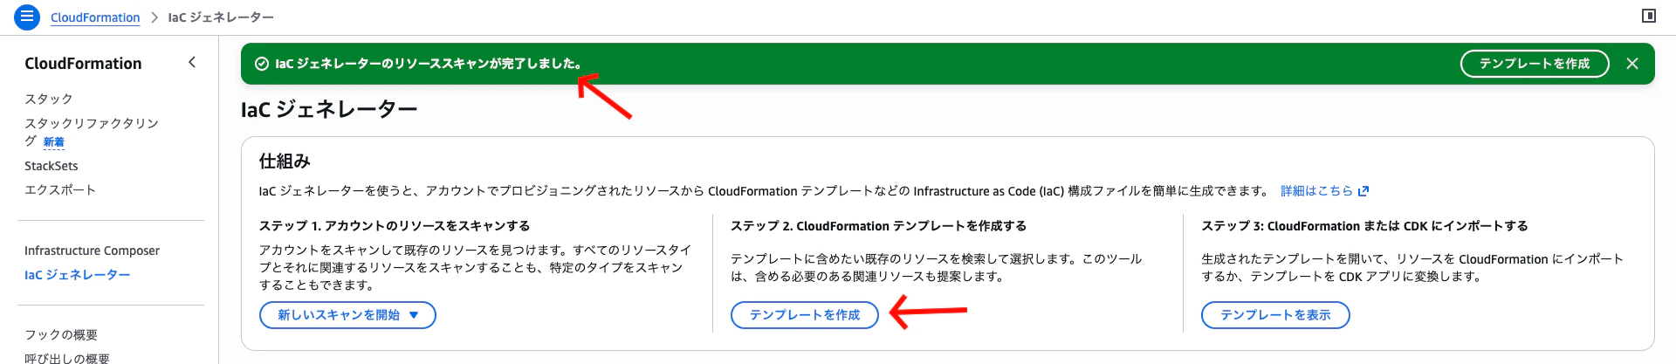Open エクスポート in the sidebar
Screen dimensions: 1676x364
[x=60, y=189]
